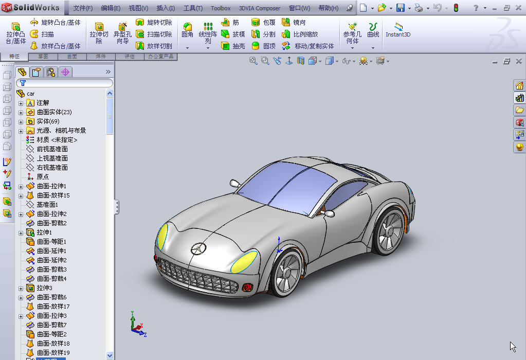Click the Zoom to Fit icon
Screen dimensions: 526x360
coord(253,61)
